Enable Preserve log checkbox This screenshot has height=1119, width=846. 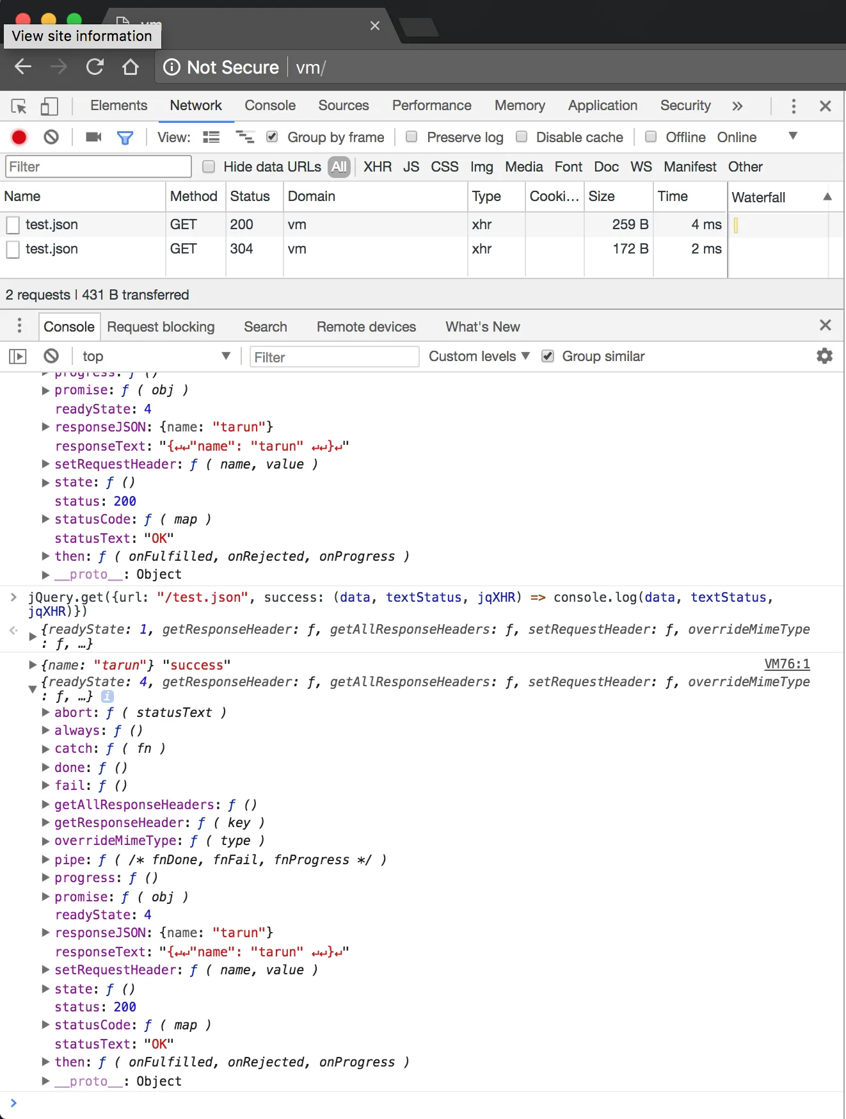coord(411,136)
